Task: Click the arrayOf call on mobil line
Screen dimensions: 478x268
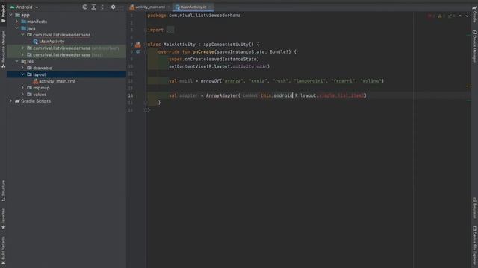Action: point(210,81)
